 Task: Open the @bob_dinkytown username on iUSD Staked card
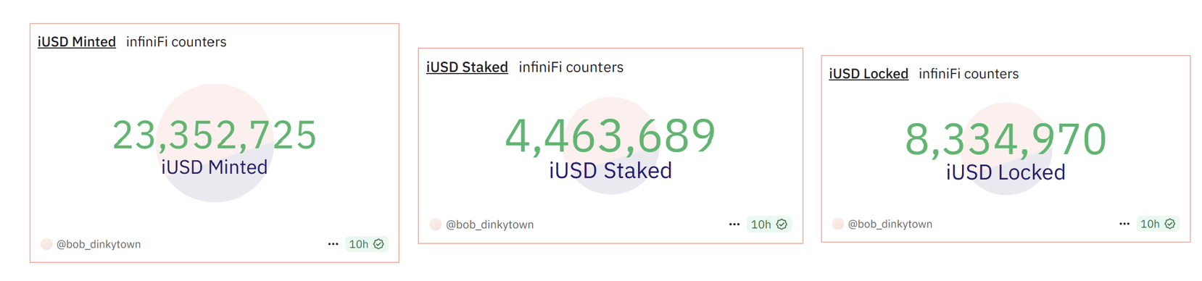pos(490,225)
